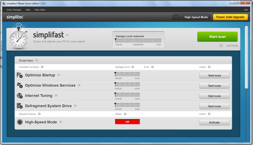Click the Optimize Windows Services label

click(x=50, y=85)
